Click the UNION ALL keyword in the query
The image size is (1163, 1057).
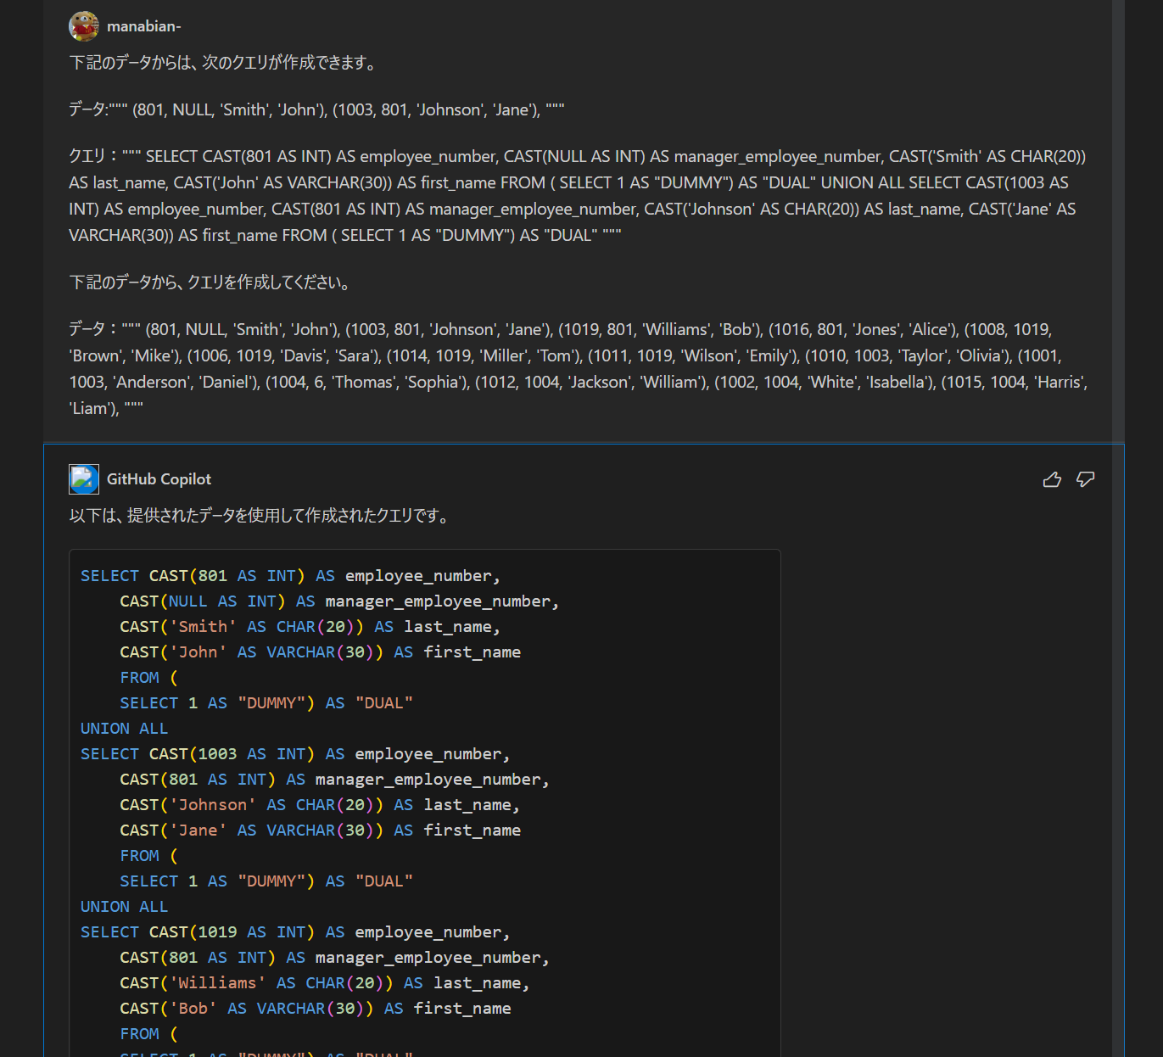tap(124, 728)
